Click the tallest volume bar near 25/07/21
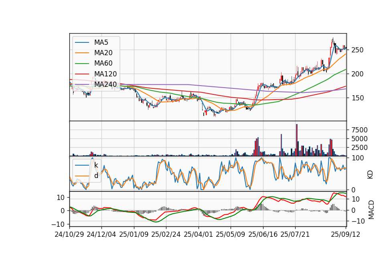The width and height of the screenshot is (385, 276). click(x=297, y=140)
